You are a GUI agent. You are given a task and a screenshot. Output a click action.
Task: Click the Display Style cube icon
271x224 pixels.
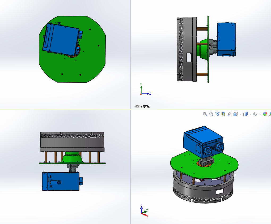pyautogui.click(x=245, y=114)
